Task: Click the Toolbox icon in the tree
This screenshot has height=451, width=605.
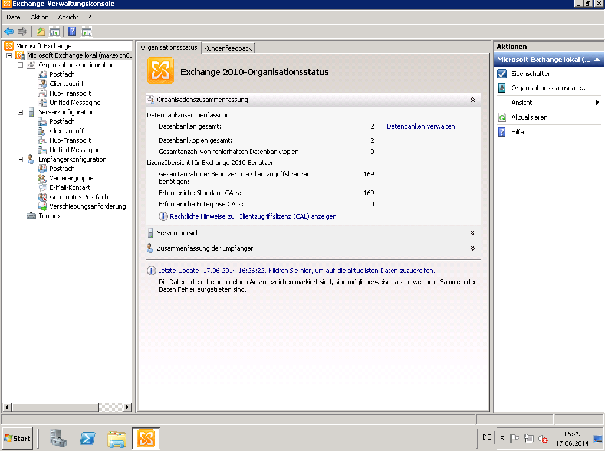Action: [x=31, y=216]
